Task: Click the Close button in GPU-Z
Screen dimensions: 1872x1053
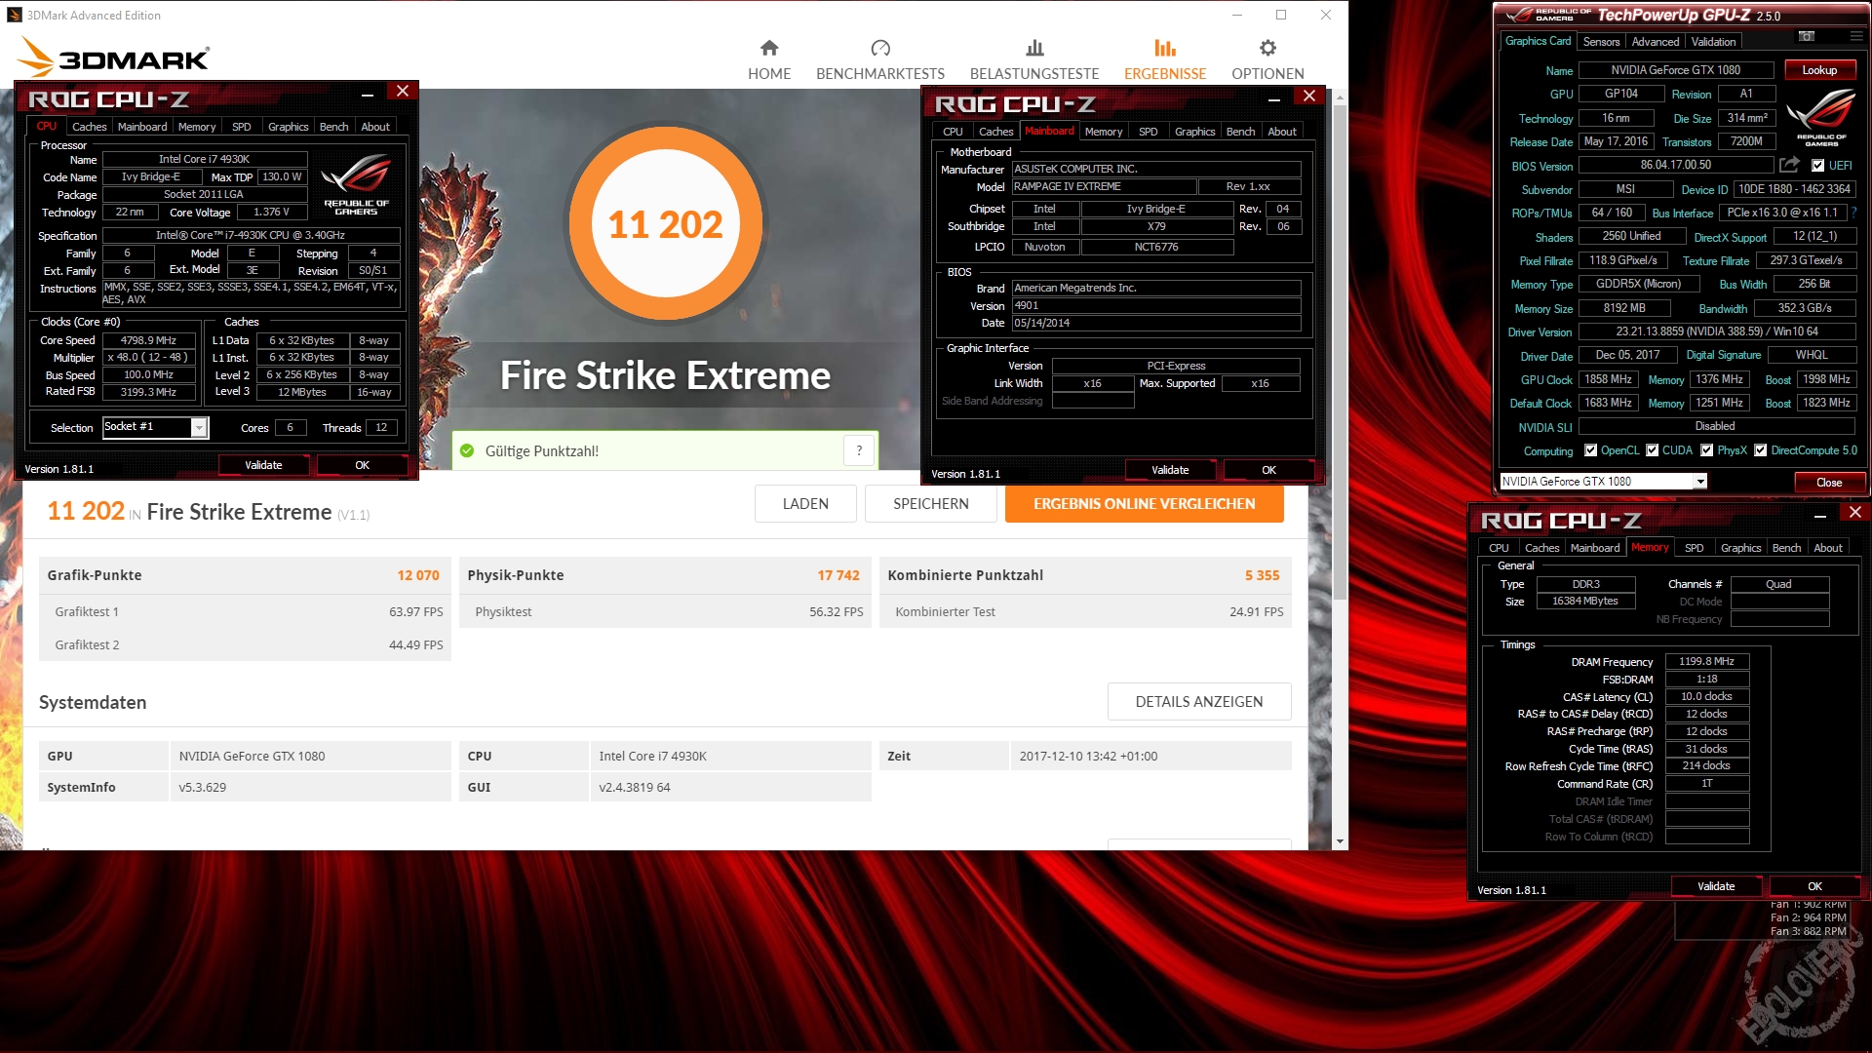Action: pyautogui.click(x=1829, y=483)
